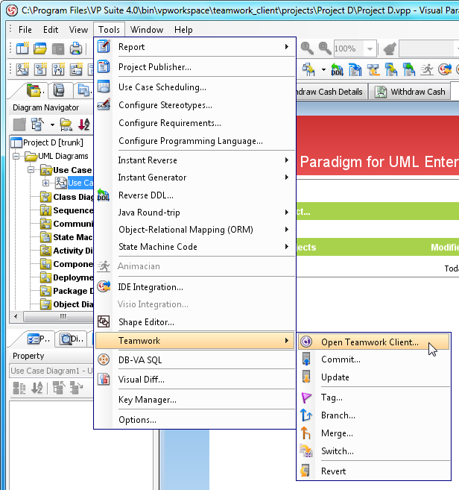The height and width of the screenshot is (490, 459).
Task: Click the Update submenu icon
Action: pyautogui.click(x=306, y=377)
